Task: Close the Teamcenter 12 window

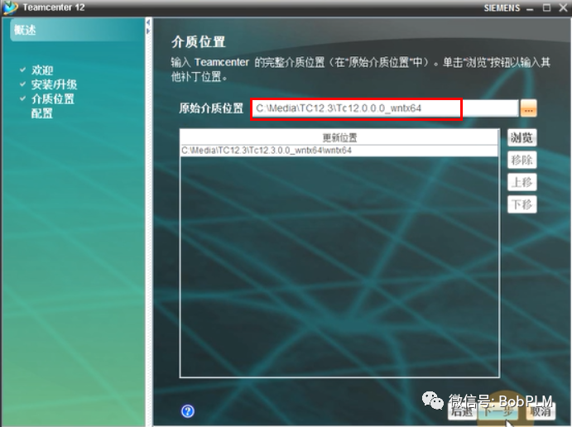Action: tap(563, 7)
